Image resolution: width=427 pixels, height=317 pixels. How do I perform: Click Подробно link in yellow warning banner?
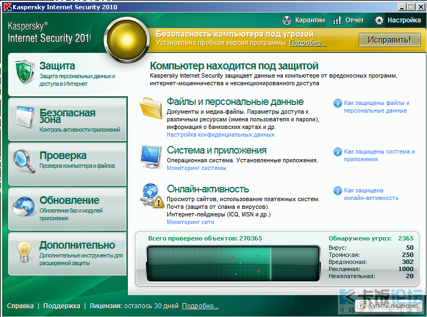tap(307, 43)
